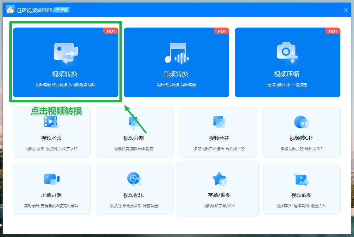Image resolution: width=354 pixels, height=237 pixels.
Task: Click the HOT label on 视频压缩 card
Action: click(333, 31)
